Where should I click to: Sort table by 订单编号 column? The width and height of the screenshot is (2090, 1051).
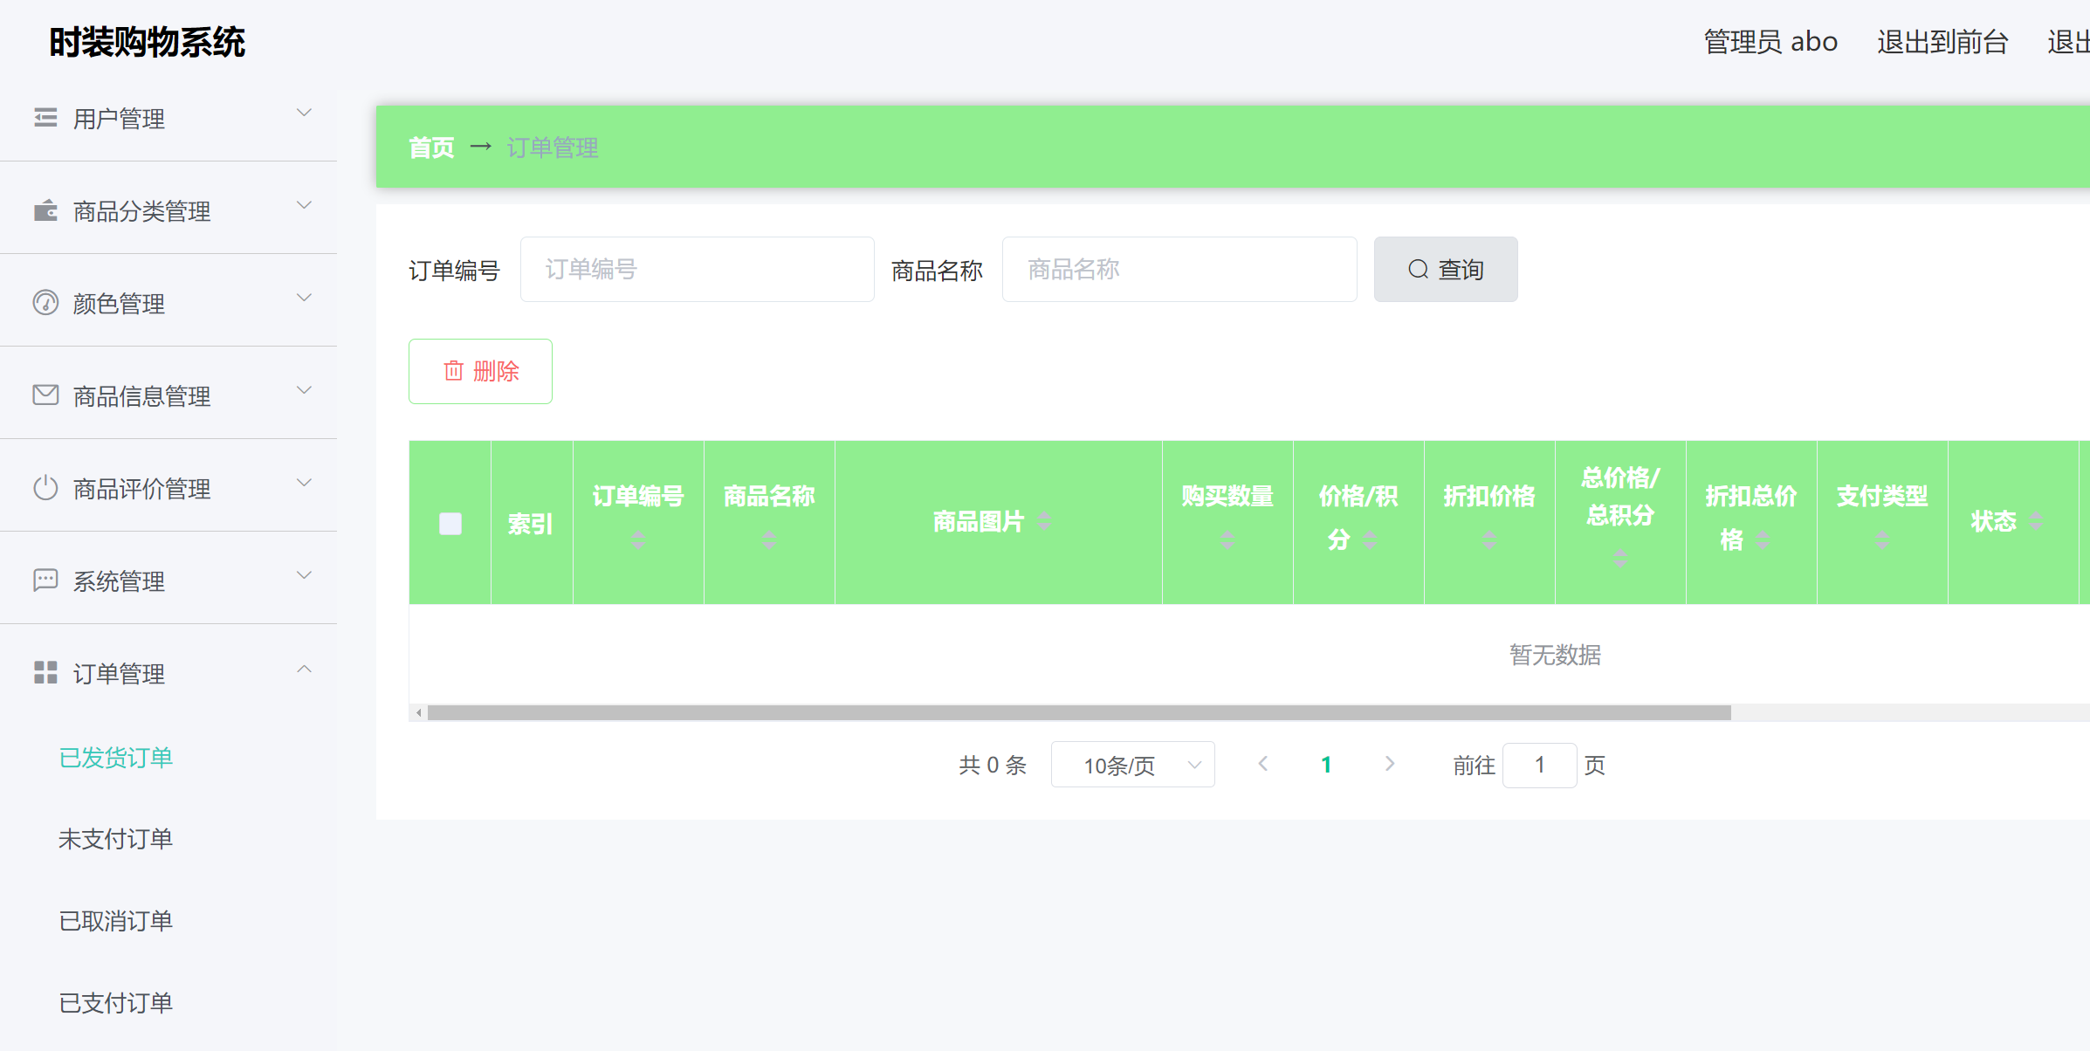click(x=638, y=539)
